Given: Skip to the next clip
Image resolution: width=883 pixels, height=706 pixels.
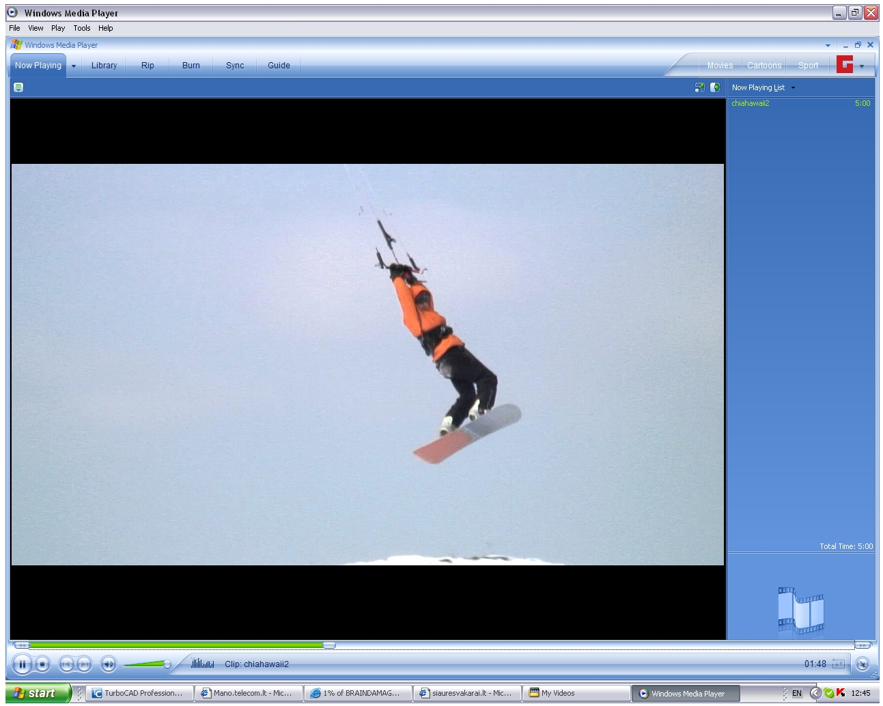Looking at the screenshot, I should [x=84, y=664].
